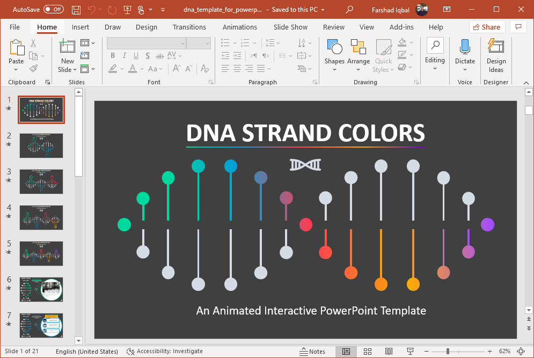Click the Save icon in title bar

76,10
